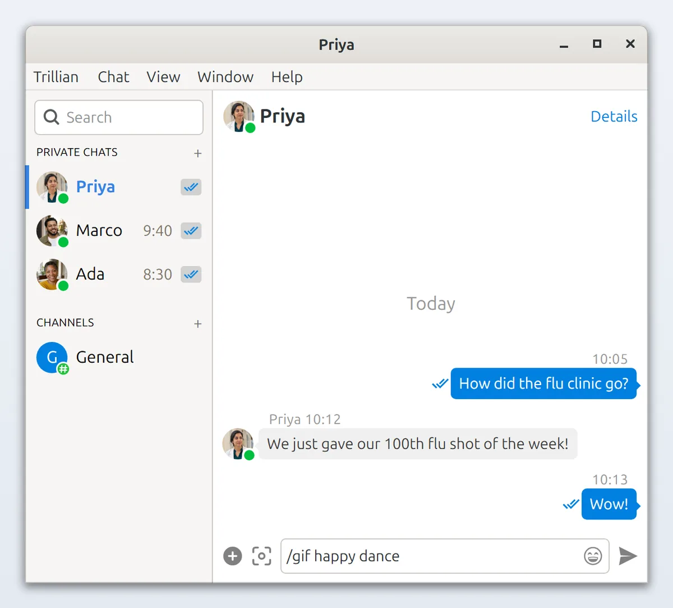The width and height of the screenshot is (673, 608).
Task: Open the Trillian menu
Action: (56, 77)
